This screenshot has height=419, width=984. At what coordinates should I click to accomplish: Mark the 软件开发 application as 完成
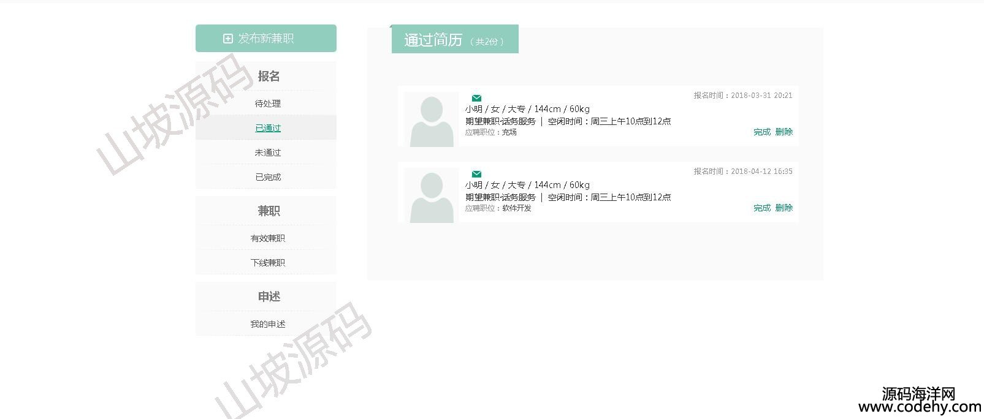tap(761, 208)
